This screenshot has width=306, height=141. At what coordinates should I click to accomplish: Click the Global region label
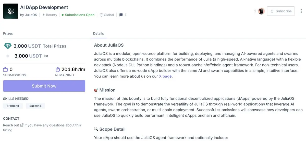pos(109,15)
